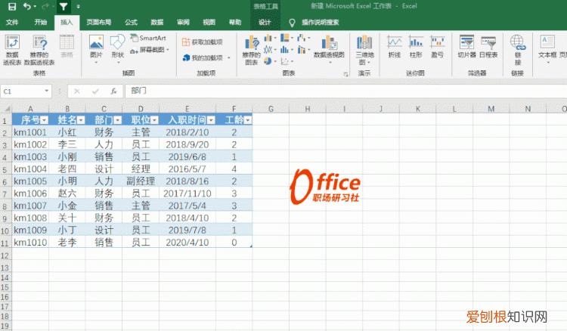
Task: Insert a picture with 图片 button
Action: 96,50
